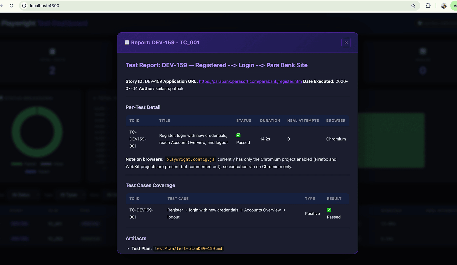Screen dimensions: 457x265
Task: Click the TITLE column header
Action: 165,121
